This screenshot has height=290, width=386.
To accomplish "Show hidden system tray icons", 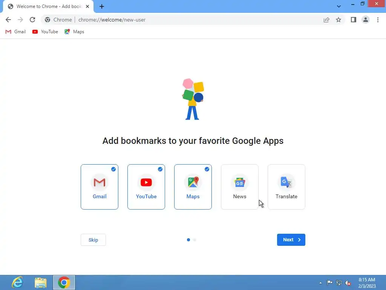I will point(320,283).
